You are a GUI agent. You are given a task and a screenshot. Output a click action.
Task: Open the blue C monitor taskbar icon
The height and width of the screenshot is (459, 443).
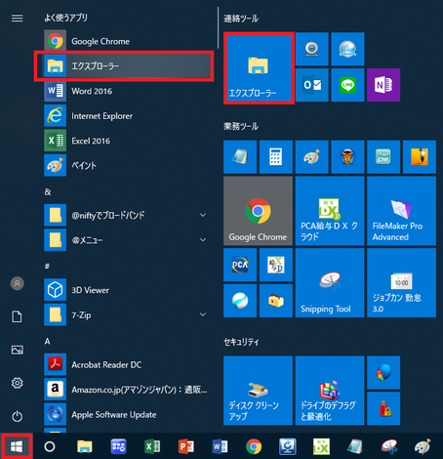coord(288,446)
